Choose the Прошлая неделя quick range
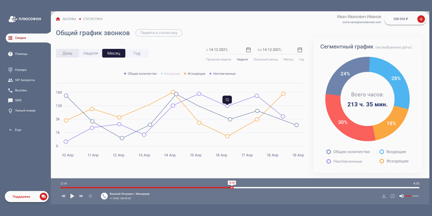 [219, 59]
